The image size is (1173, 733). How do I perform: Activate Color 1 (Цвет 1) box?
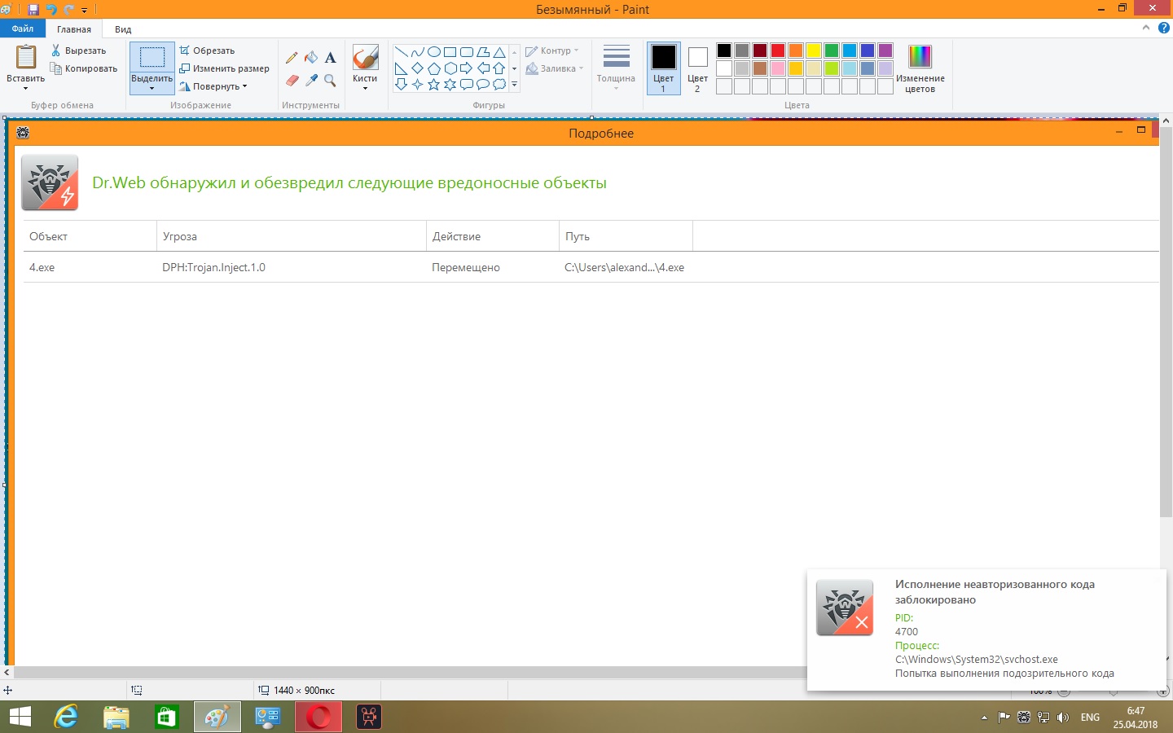(663, 68)
